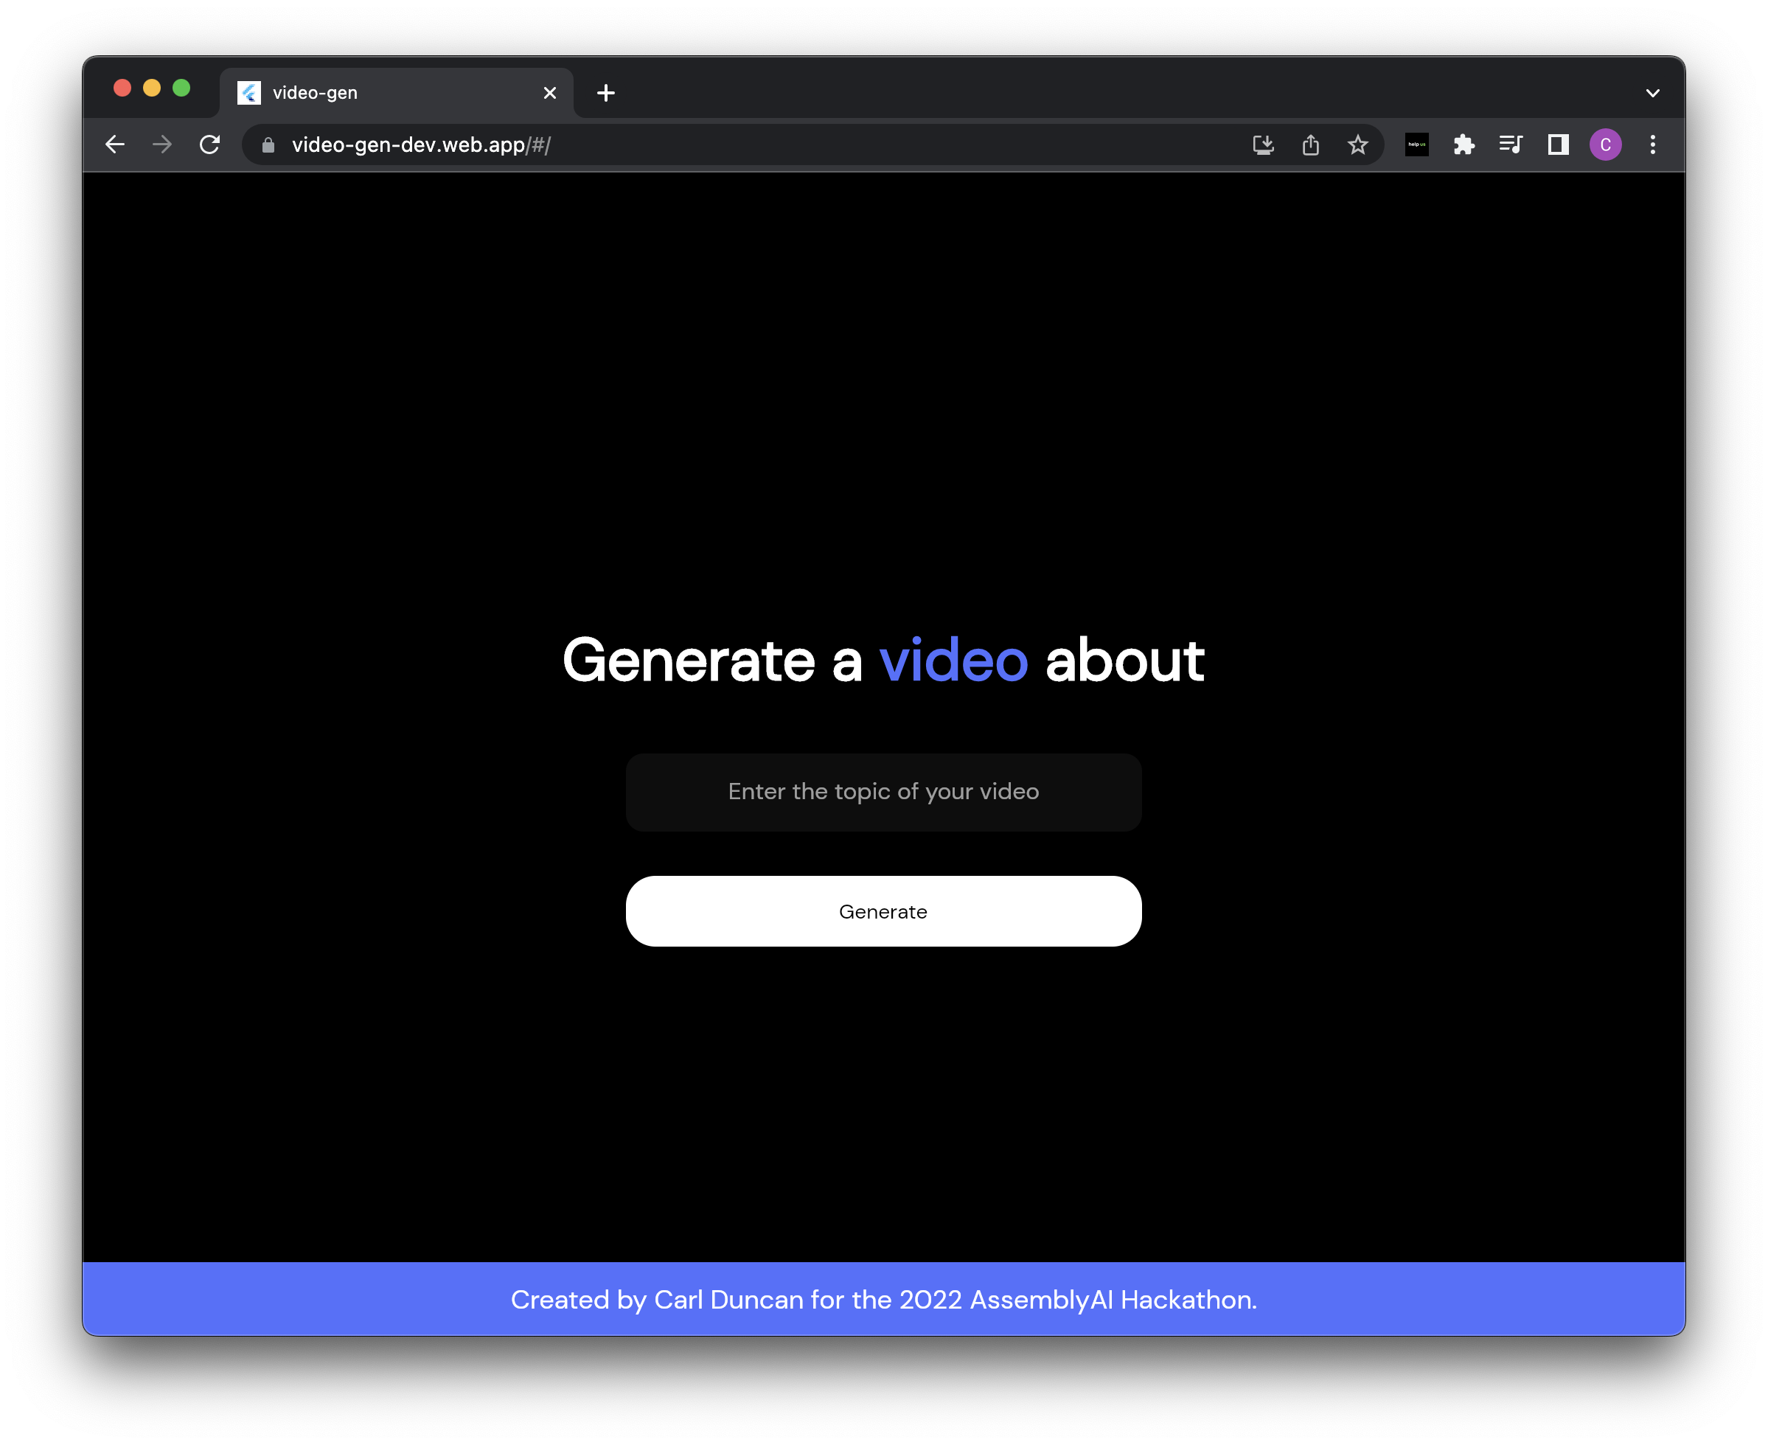The image size is (1768, 1445).
Task: Click the lock icon in address bar
Action: [268, 146]
